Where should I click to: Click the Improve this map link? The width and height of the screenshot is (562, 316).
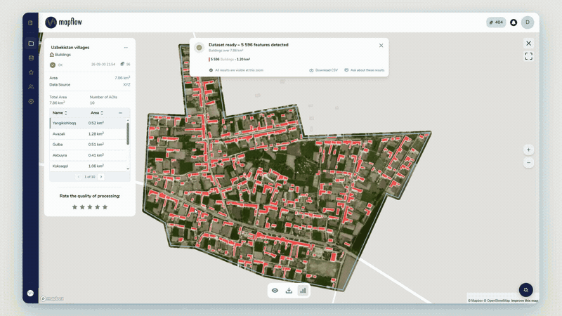tap(525, 301)
